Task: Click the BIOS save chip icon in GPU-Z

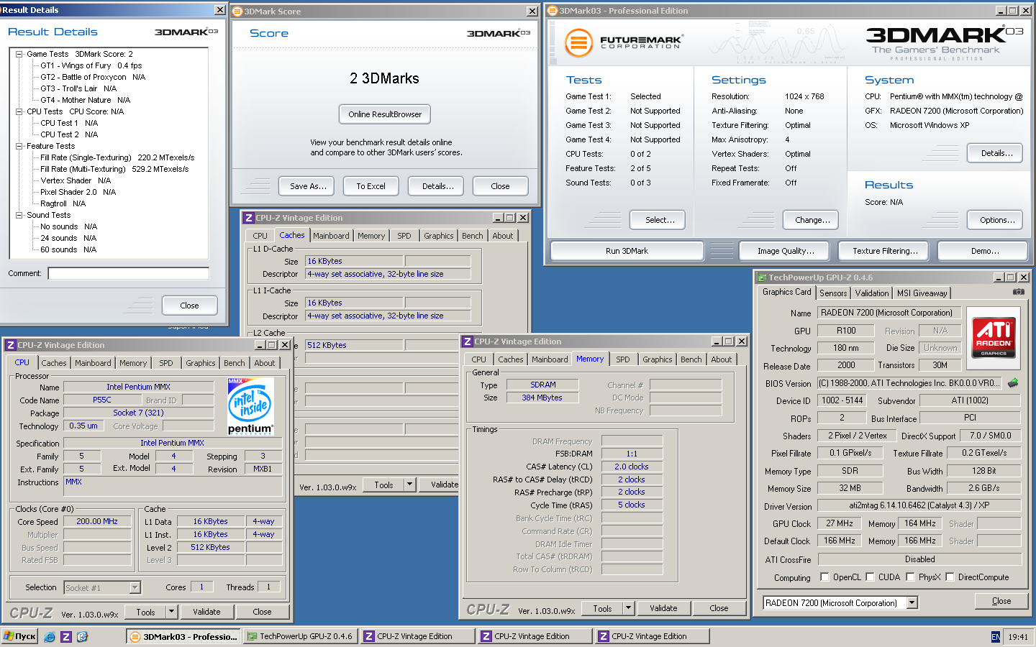Action: click(x=1013, y=383)
